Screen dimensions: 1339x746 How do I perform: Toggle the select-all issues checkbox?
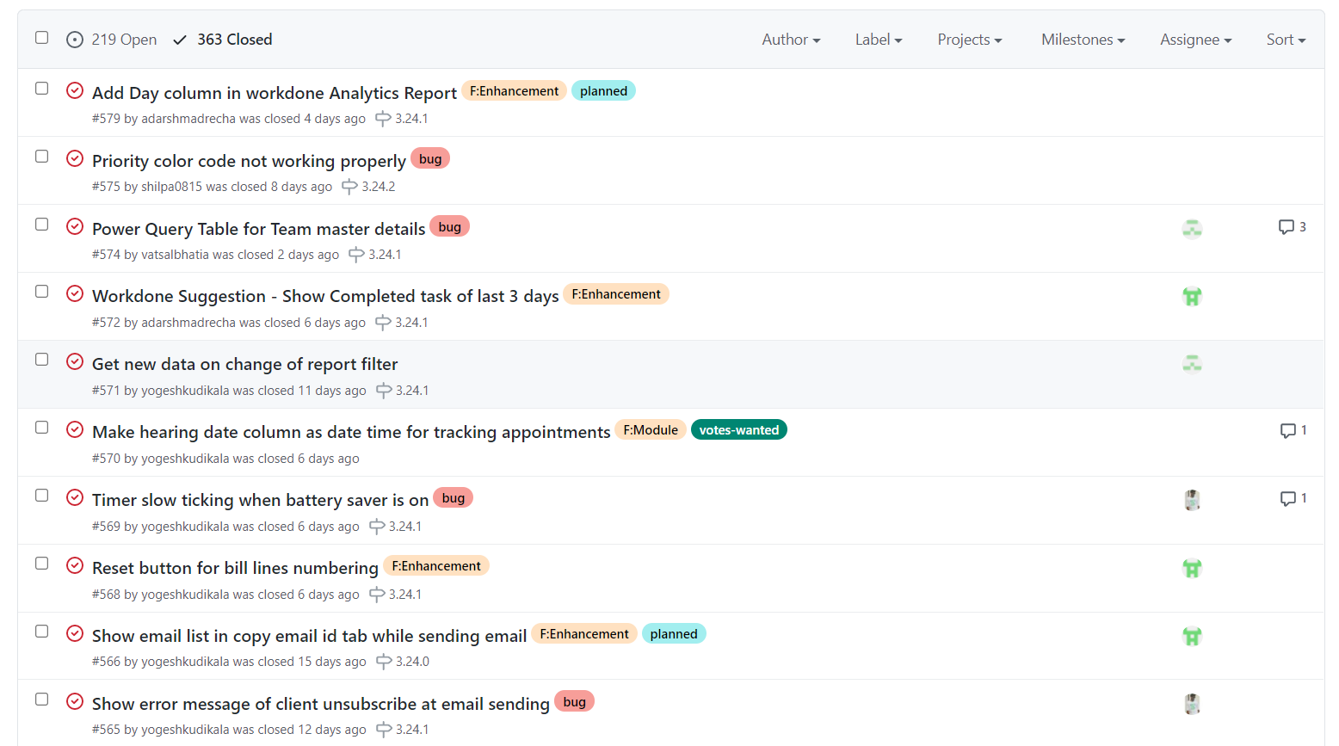click(x=41, y=38)
